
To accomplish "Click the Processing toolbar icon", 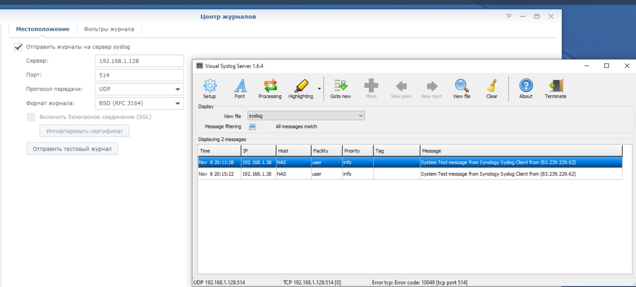I will coord(270,89).
